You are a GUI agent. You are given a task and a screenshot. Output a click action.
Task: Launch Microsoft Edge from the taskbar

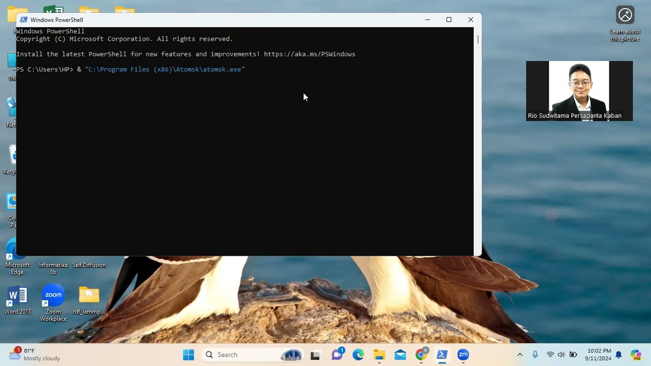pyautogui.click(x=358, y=355)
